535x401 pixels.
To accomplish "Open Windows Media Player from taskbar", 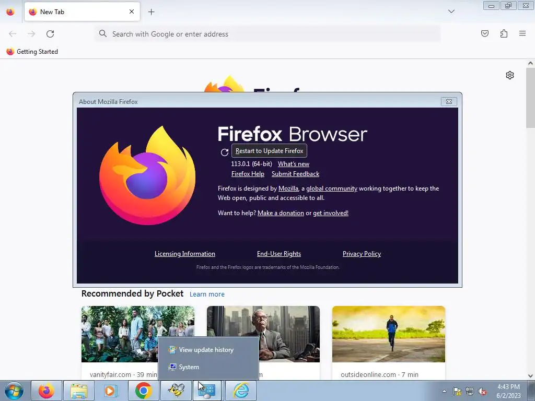I will (x=111, y=391).
